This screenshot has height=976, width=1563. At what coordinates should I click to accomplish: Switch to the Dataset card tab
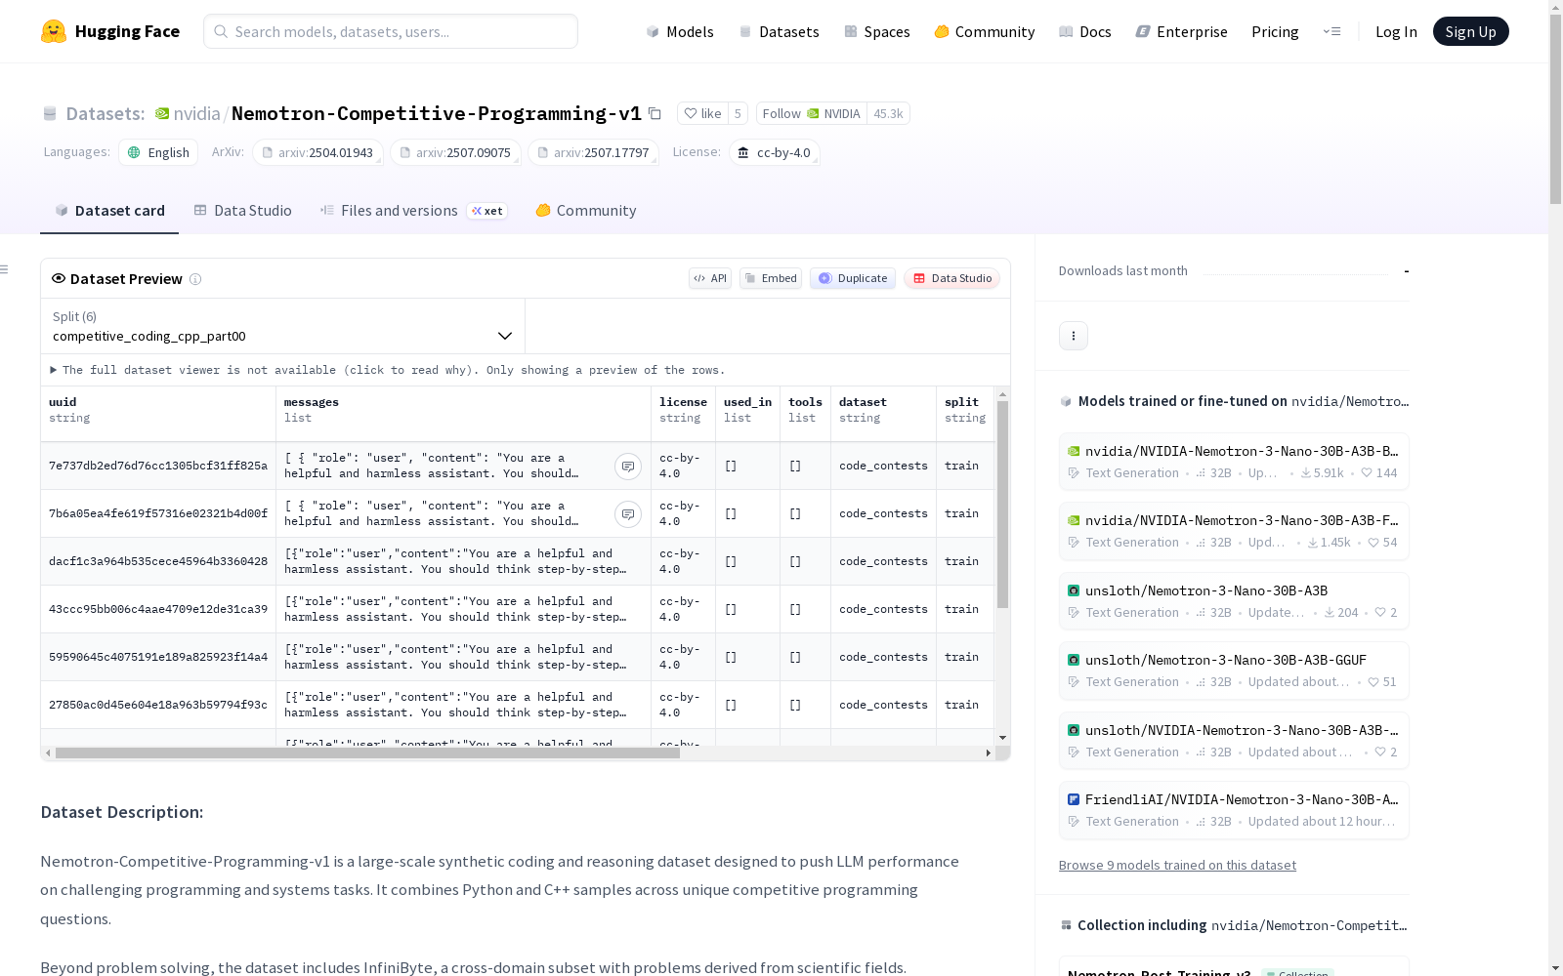coord(109,211)
